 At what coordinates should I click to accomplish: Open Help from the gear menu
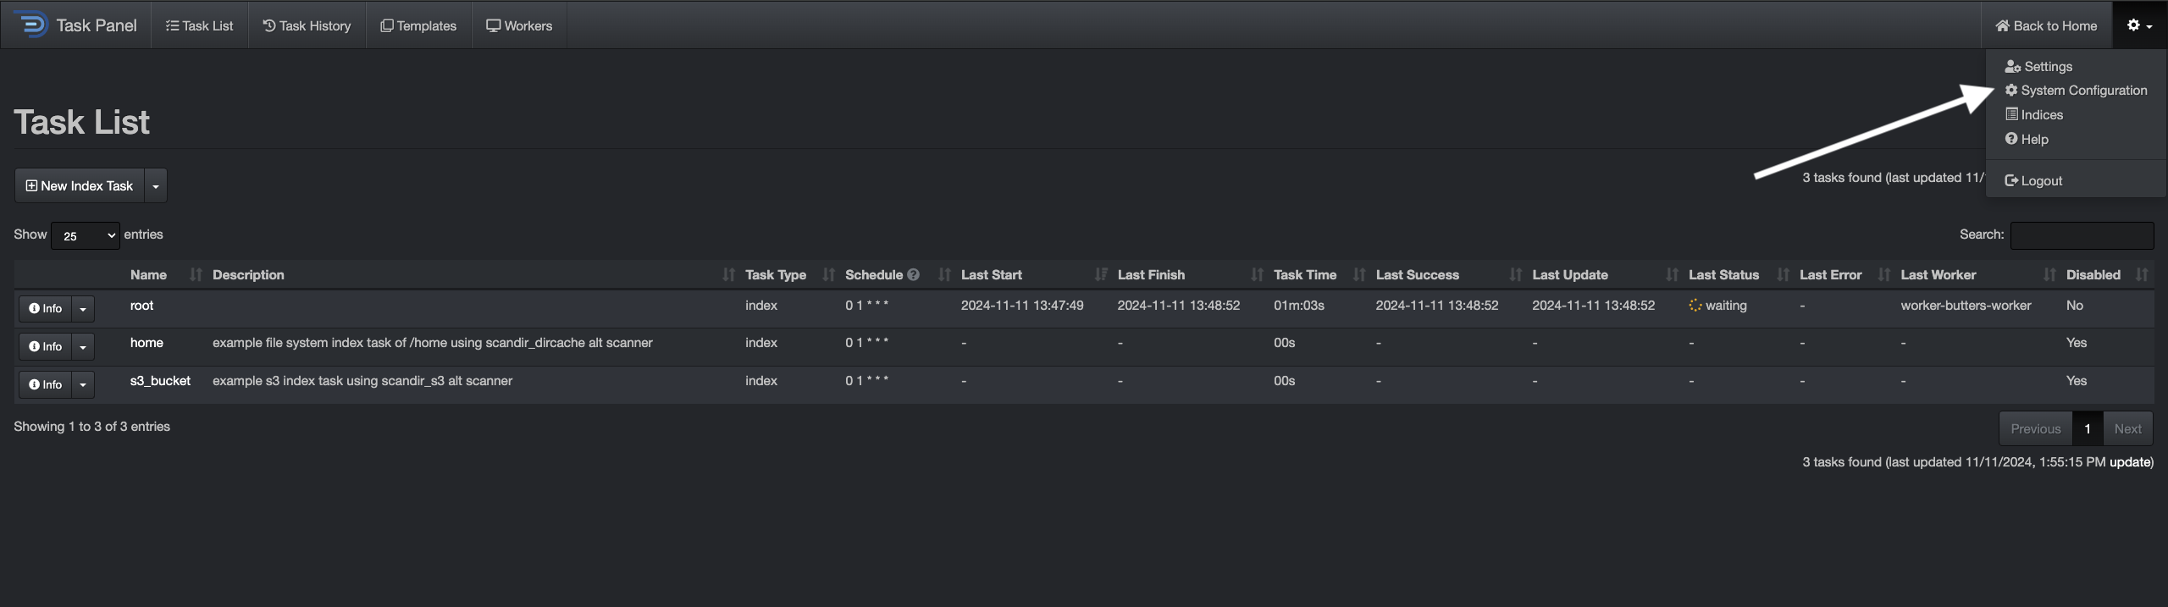coord(2027,140)
